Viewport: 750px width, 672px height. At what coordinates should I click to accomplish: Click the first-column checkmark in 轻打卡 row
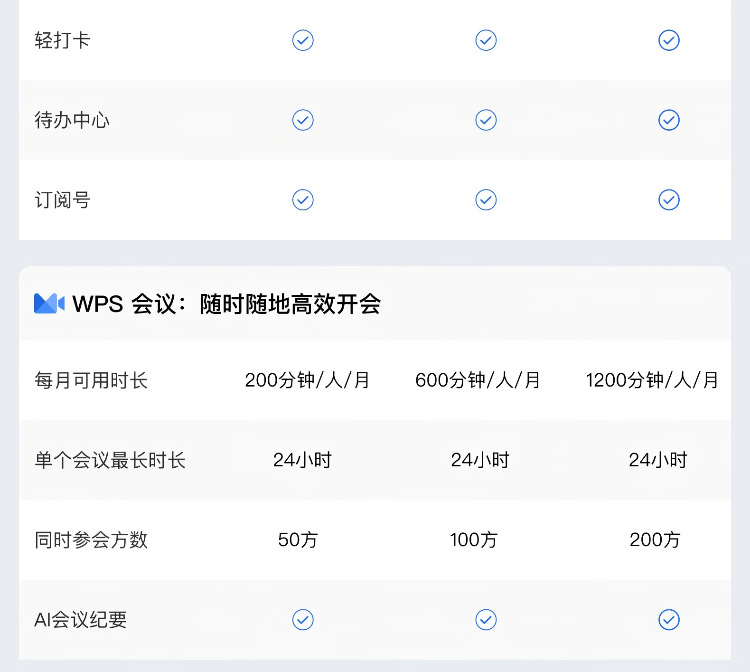point(303,40)
